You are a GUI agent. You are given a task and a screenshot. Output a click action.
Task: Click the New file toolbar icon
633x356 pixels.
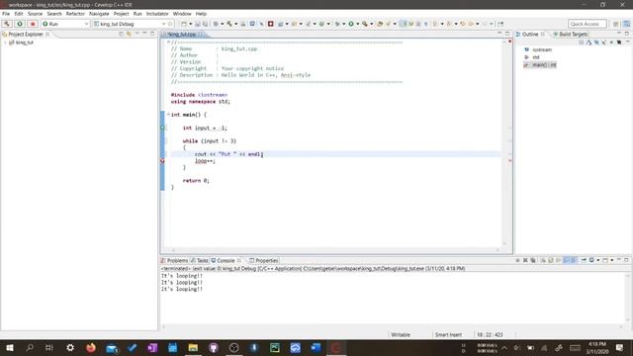click(x=184, y=24)
